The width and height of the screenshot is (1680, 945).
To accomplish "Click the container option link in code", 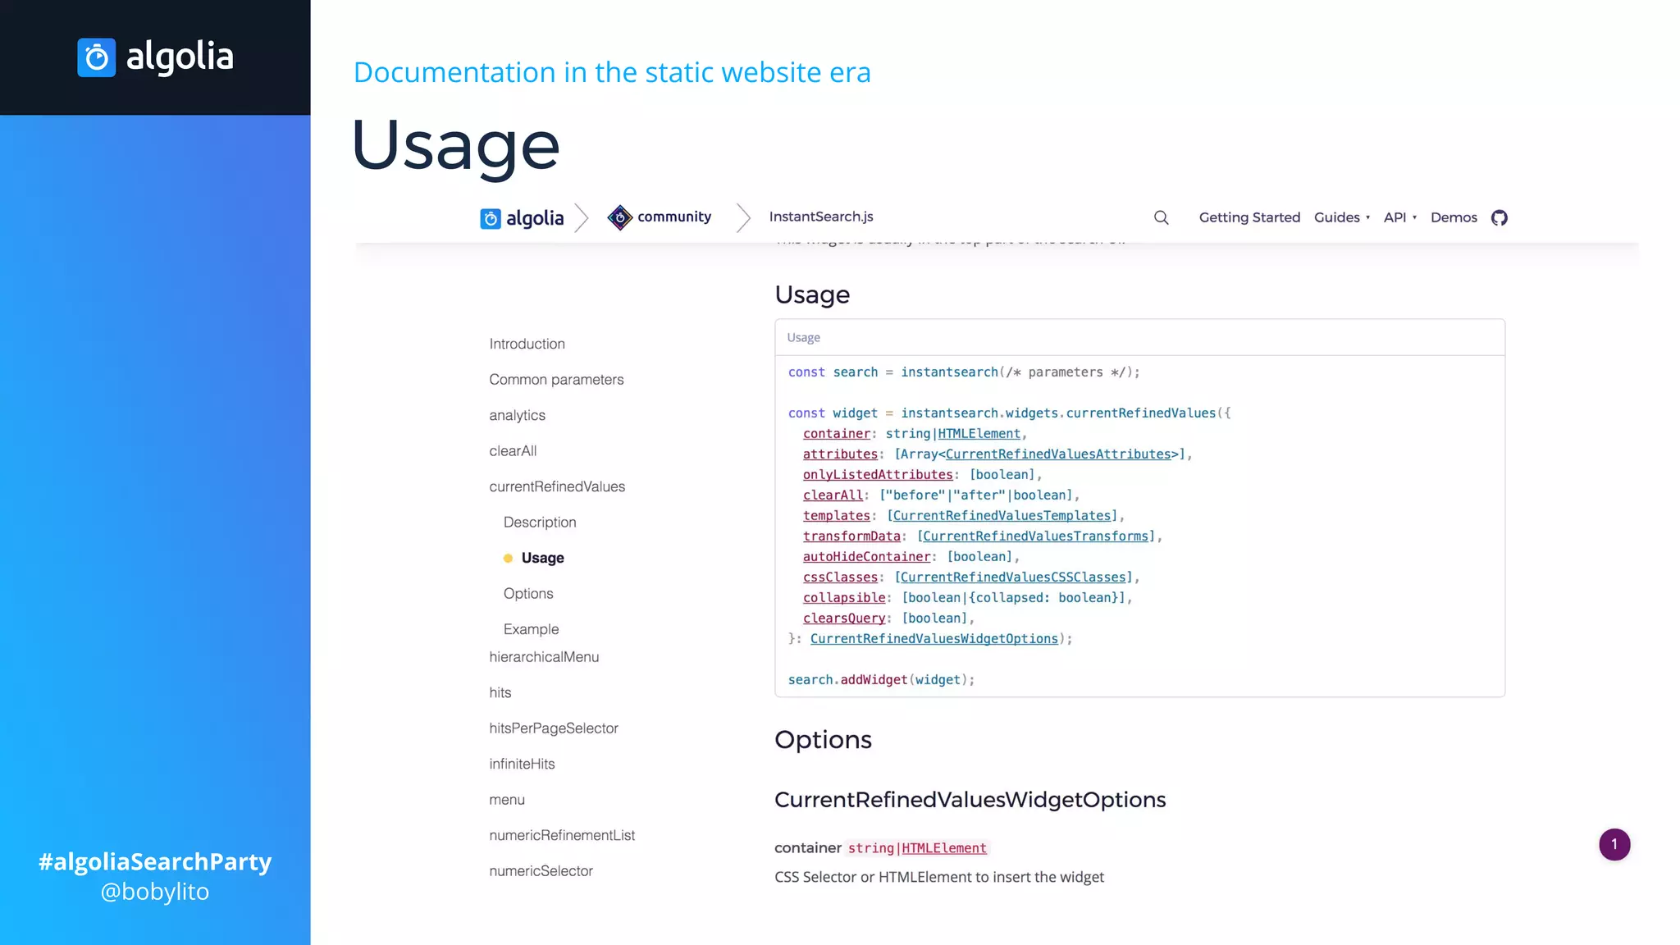I will click(x=836, y=434).
